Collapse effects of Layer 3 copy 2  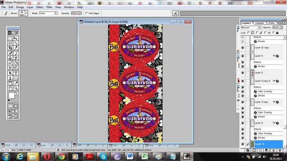(274, 81)
